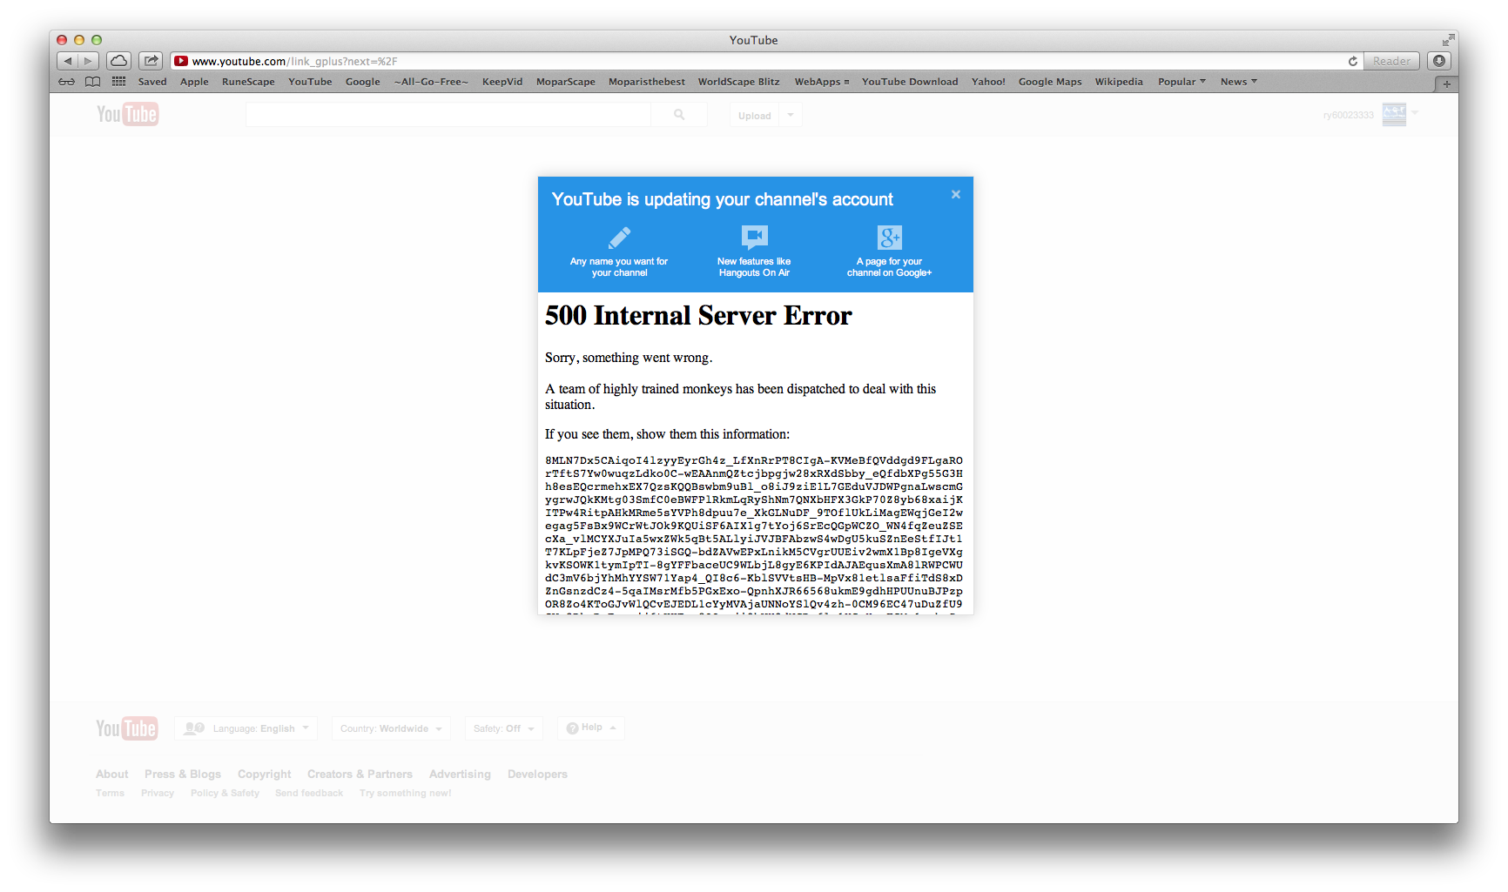The image size is (1508, 892).
Task: Open the Google Maps bookmark
Action: point(1050,82)
